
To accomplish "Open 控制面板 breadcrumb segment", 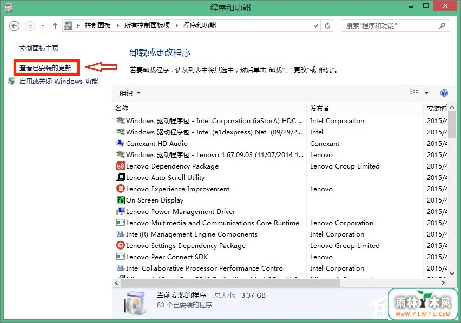I will pos(98,25).
